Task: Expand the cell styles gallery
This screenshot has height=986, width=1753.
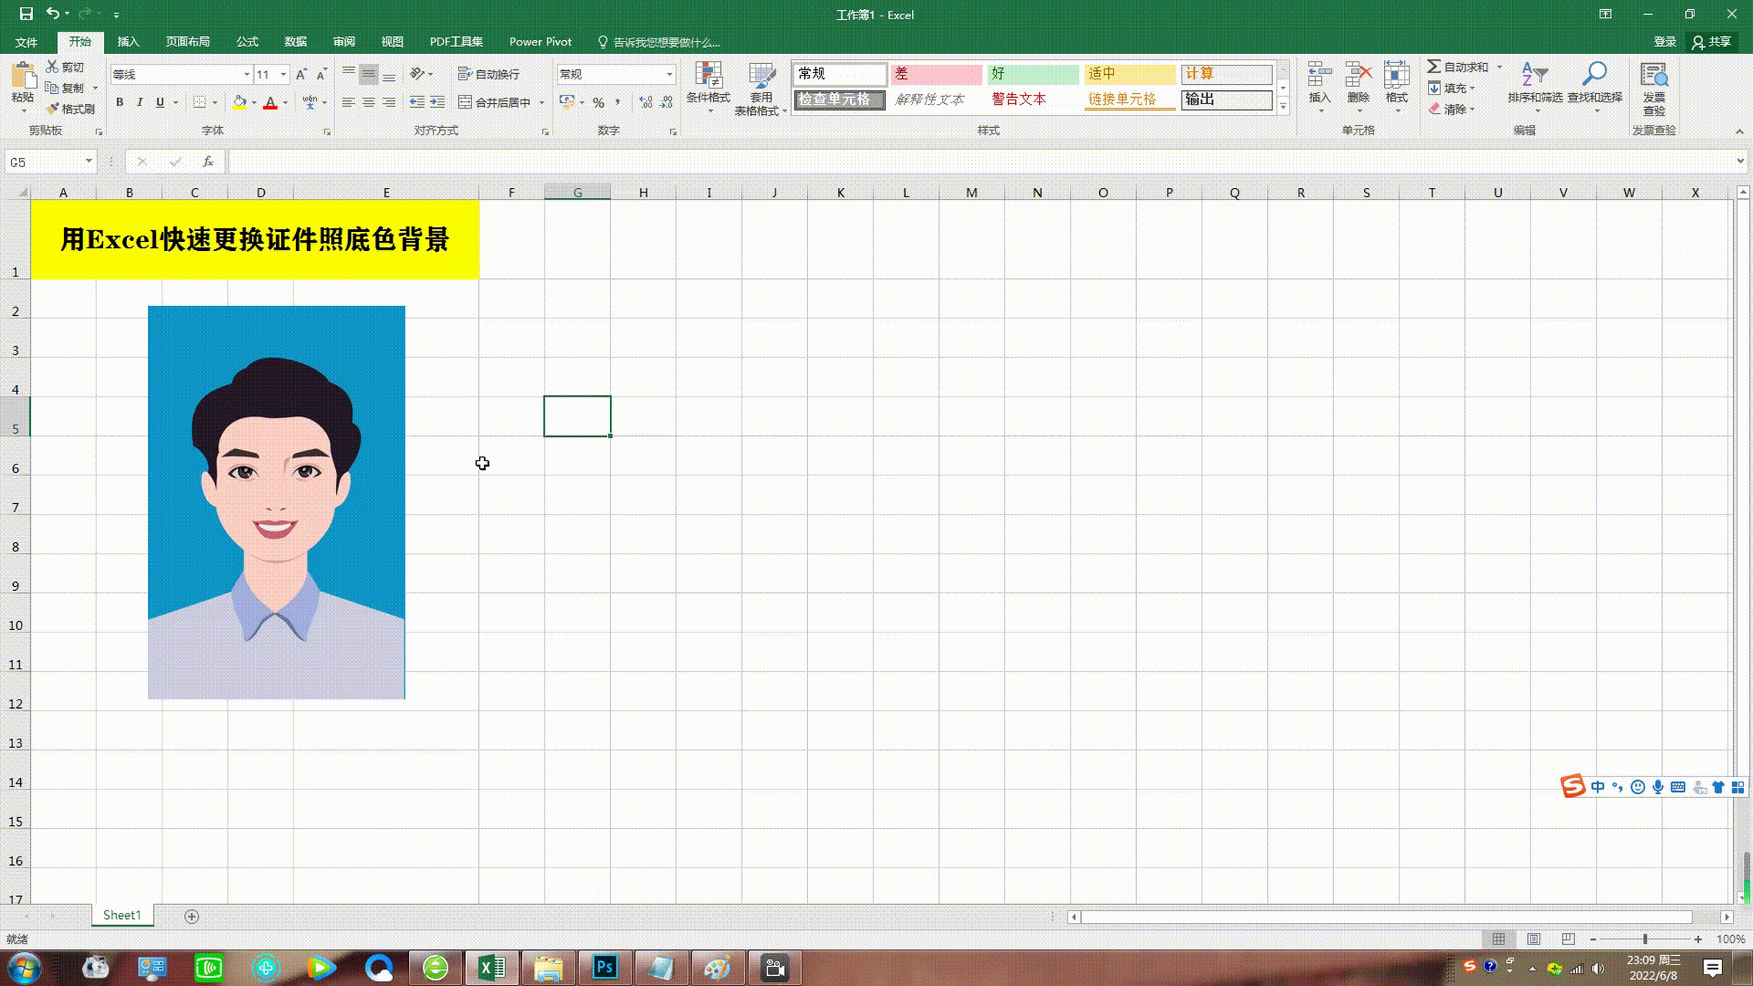Action: point(1283,106)
